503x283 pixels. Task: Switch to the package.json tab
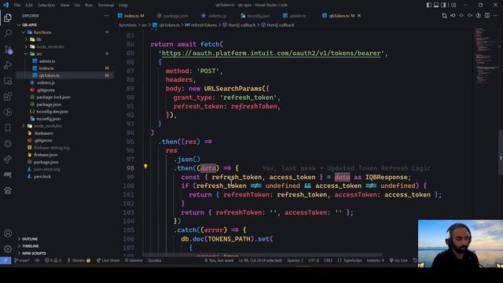pos(173,16)
